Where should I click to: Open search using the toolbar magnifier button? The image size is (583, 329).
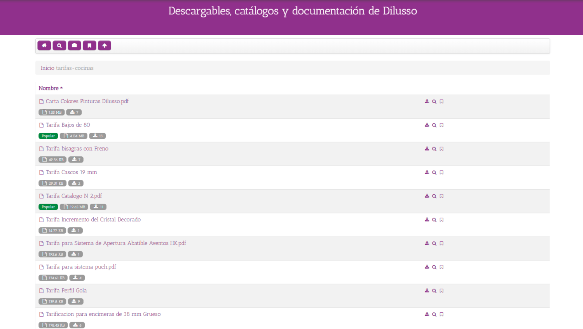[59, 45]
